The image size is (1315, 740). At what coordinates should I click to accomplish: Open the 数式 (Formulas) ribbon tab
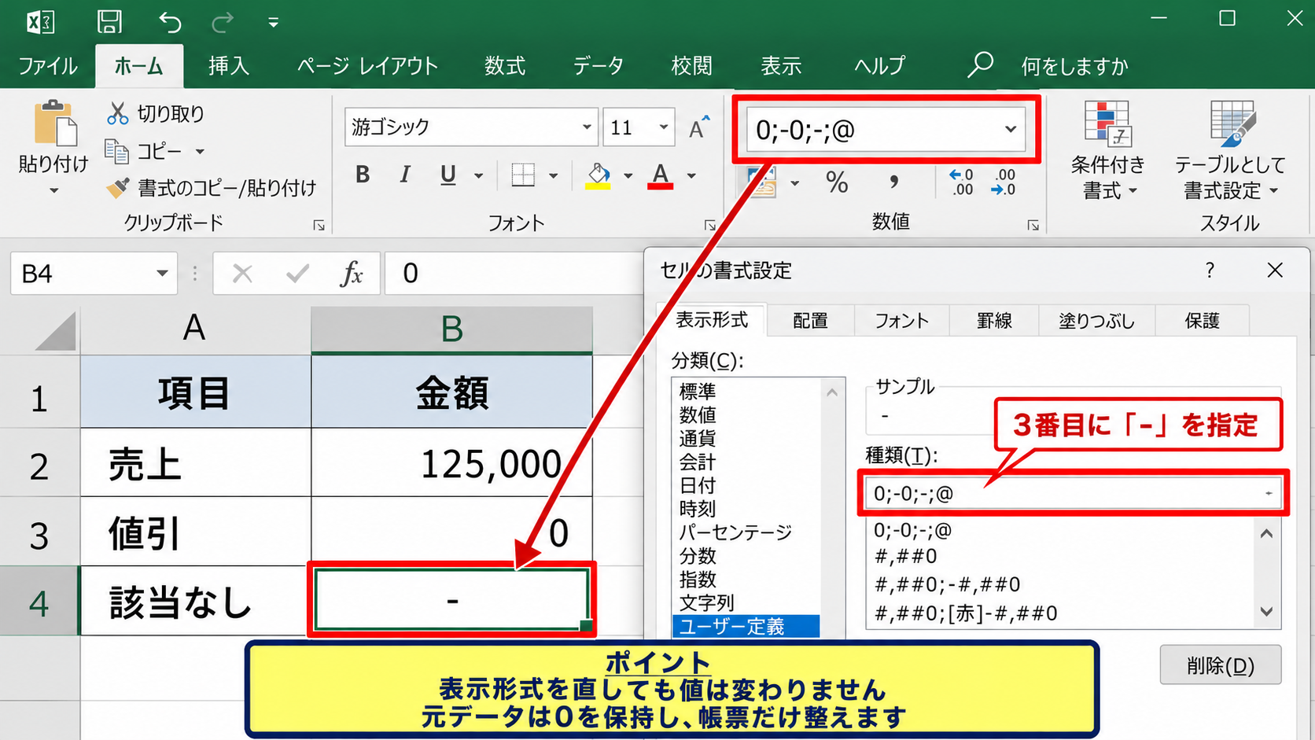505,66
